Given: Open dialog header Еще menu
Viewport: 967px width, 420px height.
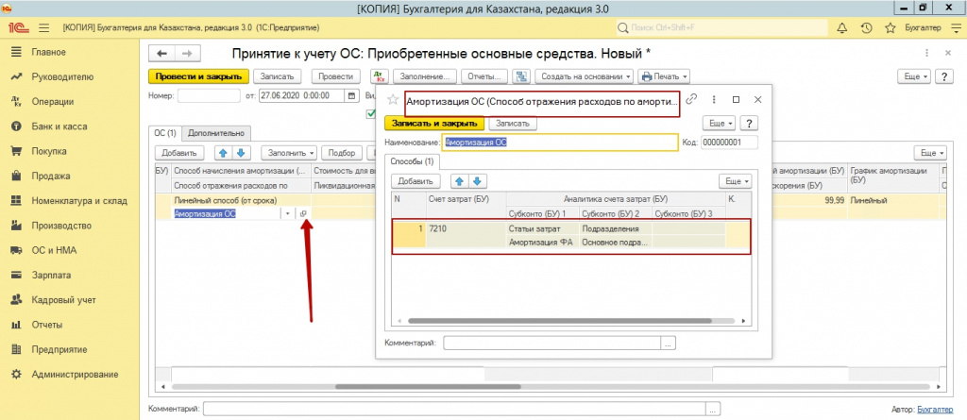Looking at the screenshot, I should [x=719, y=124].
